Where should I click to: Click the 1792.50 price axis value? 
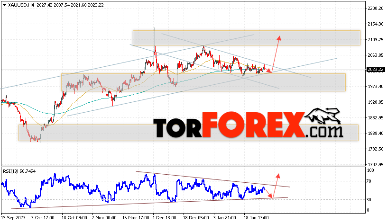(376, 149)
